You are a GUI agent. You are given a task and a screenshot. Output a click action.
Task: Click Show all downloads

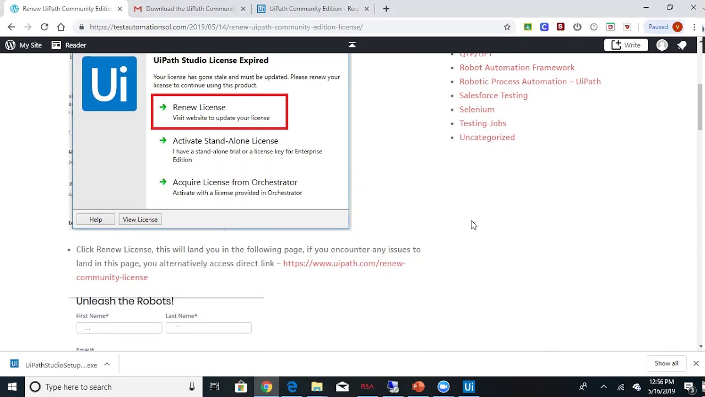[x=666, y=363]
